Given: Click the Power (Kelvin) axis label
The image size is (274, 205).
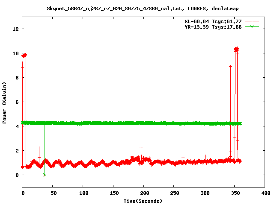Looking at the screenshot, I should pos(4,103).
